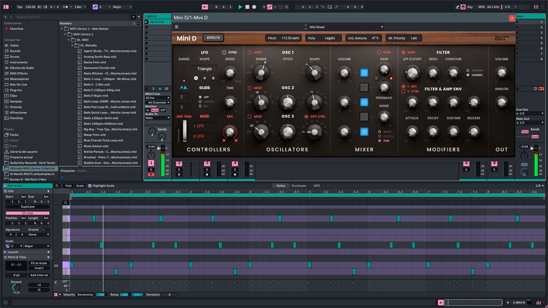Click the Favoritos red tag in Colecciones
548x308 pixels.
click(6, 29)
